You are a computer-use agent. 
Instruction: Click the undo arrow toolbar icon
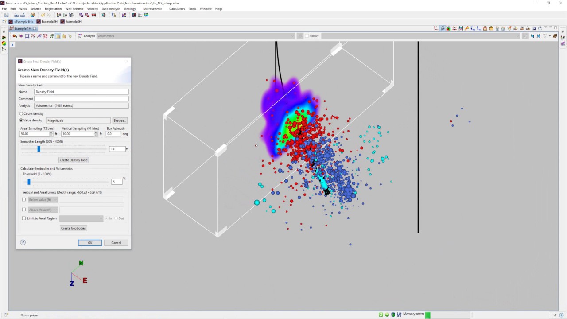point(43,15)
